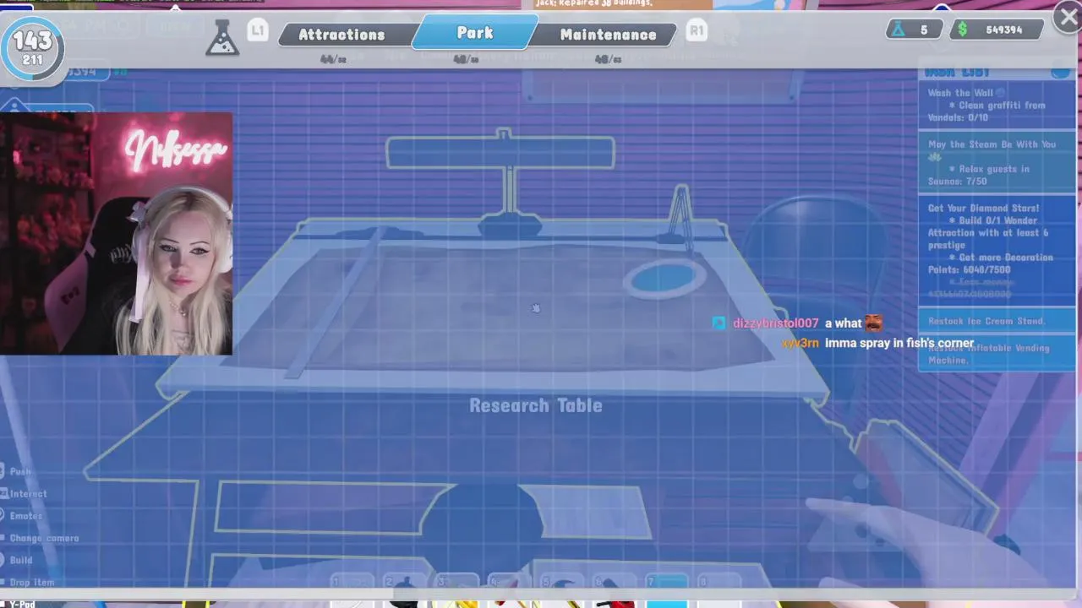Click the blue circle on the research table

point(665,279)
